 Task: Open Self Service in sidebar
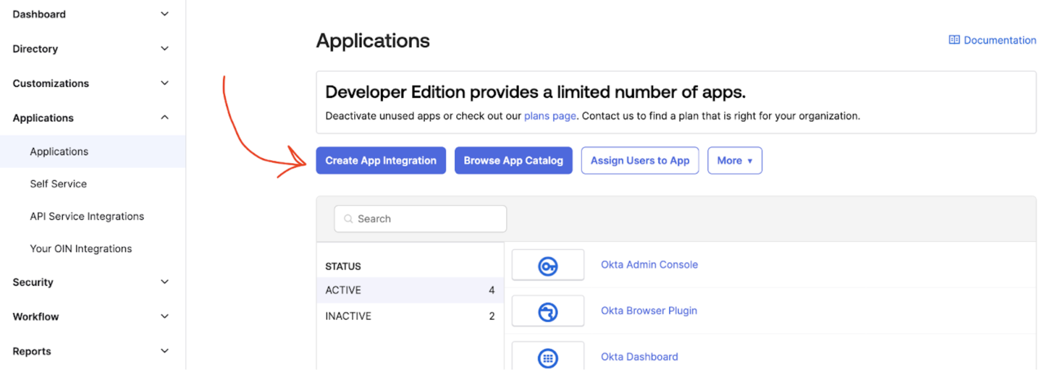tap(58, 184)
